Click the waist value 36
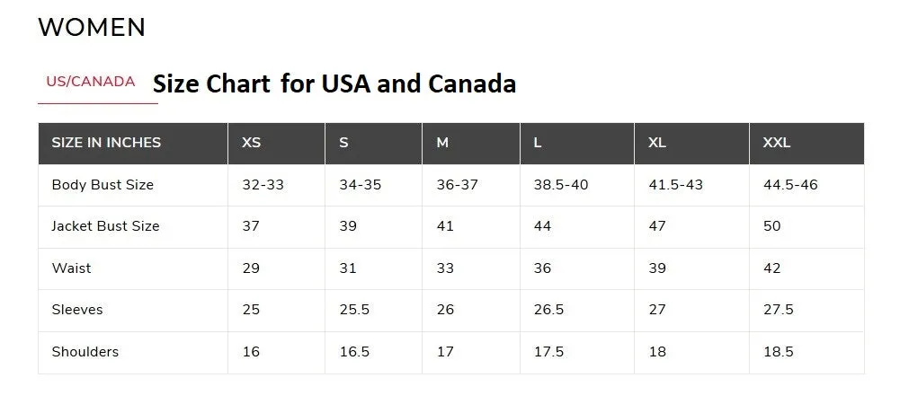 pos(543,268)
